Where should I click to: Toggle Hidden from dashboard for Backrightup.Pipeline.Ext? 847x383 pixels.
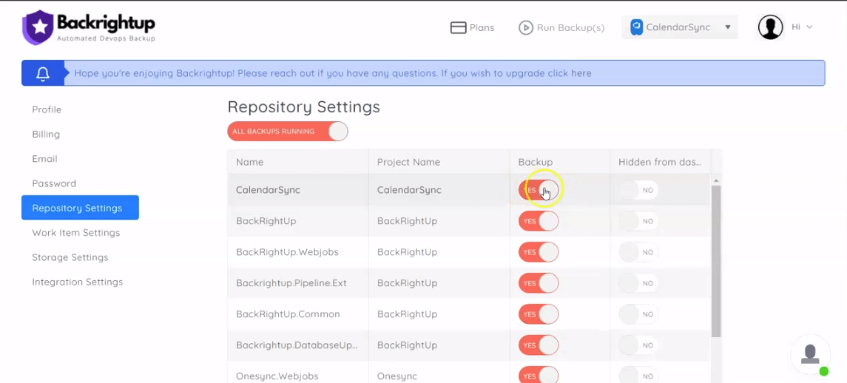638,283
